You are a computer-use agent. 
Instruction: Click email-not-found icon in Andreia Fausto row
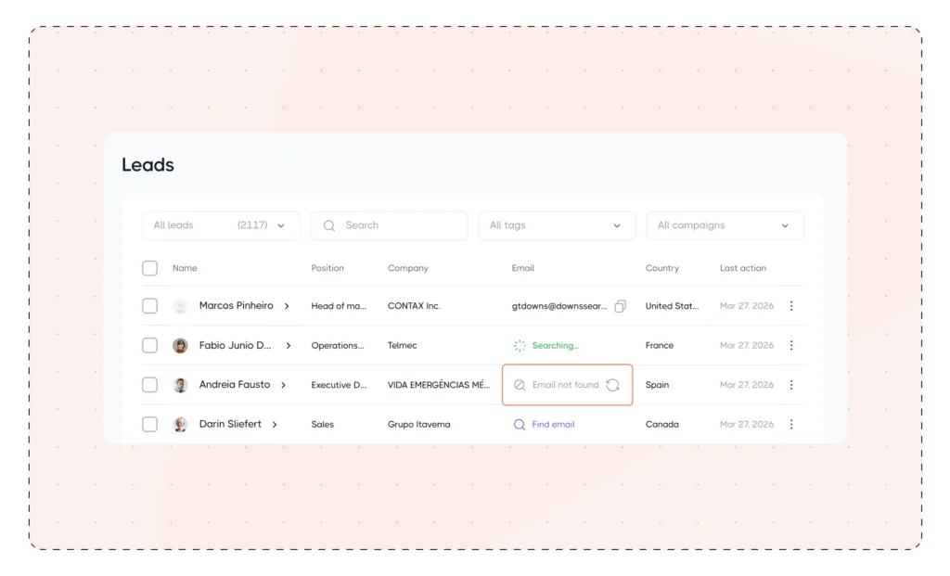[x=520, y=385]
